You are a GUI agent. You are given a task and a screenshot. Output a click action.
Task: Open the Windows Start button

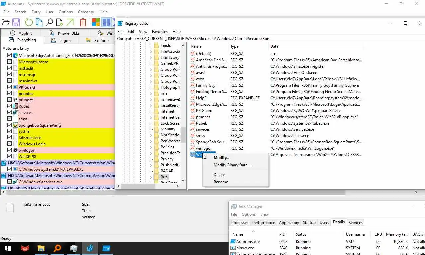[x=8, y=248]
